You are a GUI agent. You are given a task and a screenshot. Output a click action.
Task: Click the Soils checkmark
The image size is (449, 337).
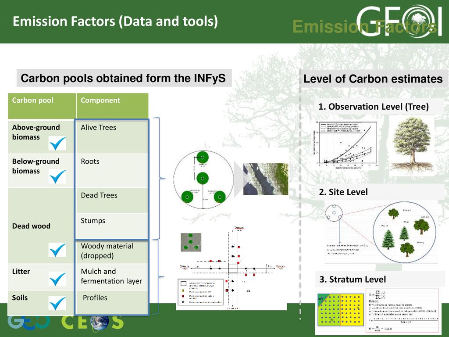click(x=57, y=303)
